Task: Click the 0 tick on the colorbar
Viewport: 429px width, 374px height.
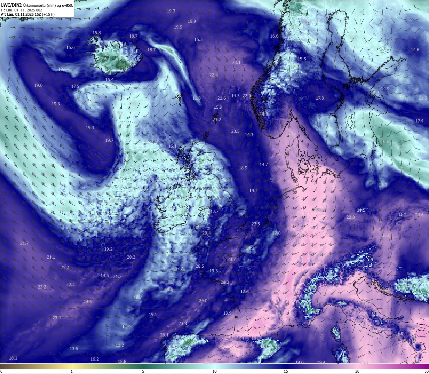Action: (1, 371)
